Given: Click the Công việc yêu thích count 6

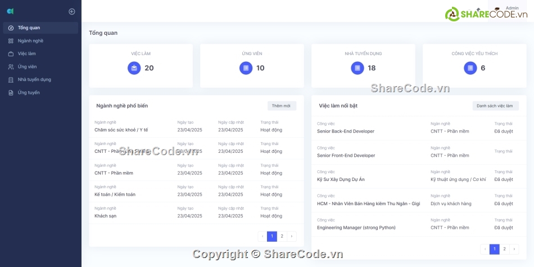Looking at the screenshot, I should 483,68.
